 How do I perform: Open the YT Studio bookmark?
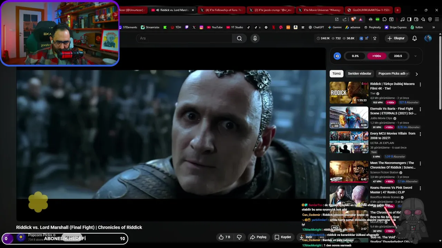pos(235,27)
